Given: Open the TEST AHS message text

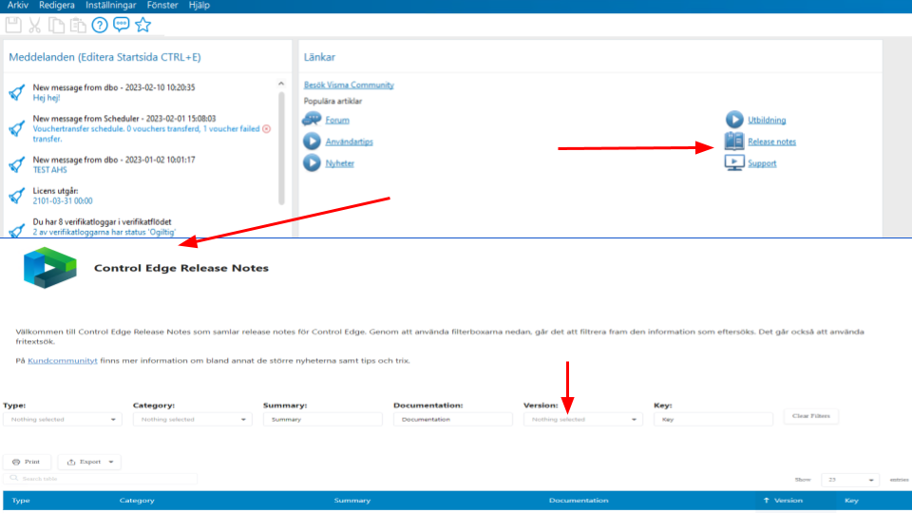Looking at the screenshot, I should click(50, 170).
